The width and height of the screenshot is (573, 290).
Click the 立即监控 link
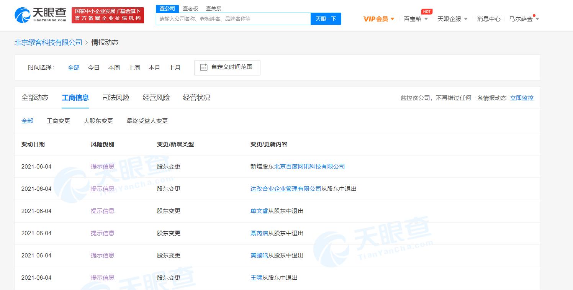pyautogui.click(x=522, y=98)
